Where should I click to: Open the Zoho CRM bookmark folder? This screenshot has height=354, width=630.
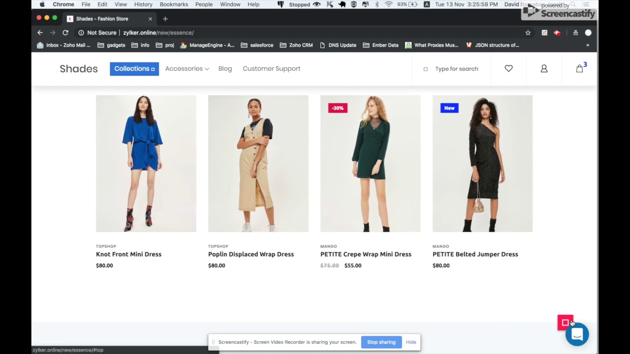click(296, 45)
